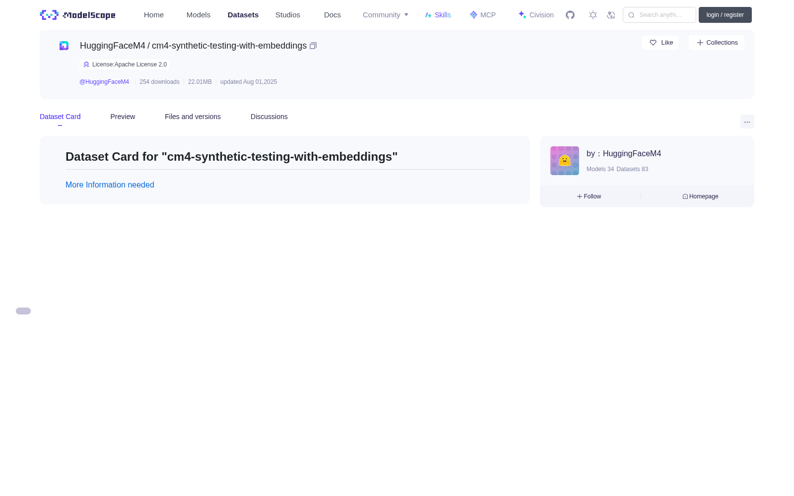Open the Docs navigation item
The width and height of the screenshot is (794, 496).
pyautogui.click(x=332, y=15)
